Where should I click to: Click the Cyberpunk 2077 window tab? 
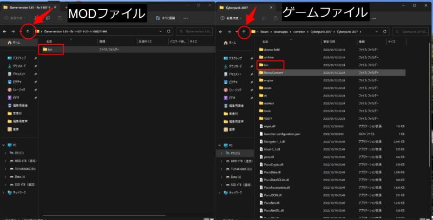click(233, 8)
